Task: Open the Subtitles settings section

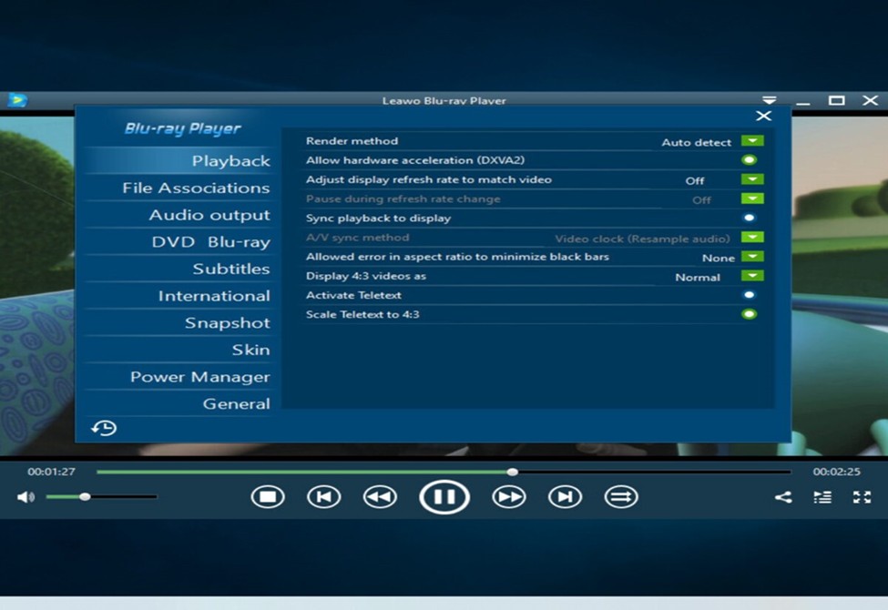Action: tap(231, 269)
